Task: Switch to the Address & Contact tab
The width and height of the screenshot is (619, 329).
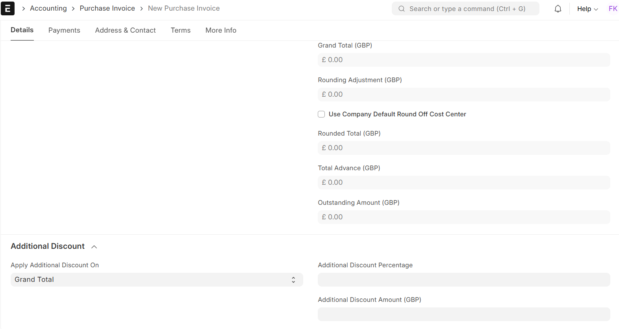Action: click(125, 30)
